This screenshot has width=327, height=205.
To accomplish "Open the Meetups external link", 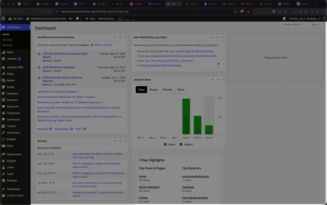I will click(44, 129).
